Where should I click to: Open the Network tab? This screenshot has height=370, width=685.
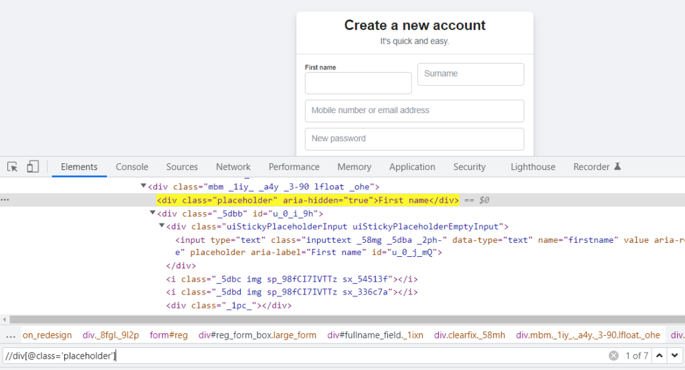(x=233, y=167)
